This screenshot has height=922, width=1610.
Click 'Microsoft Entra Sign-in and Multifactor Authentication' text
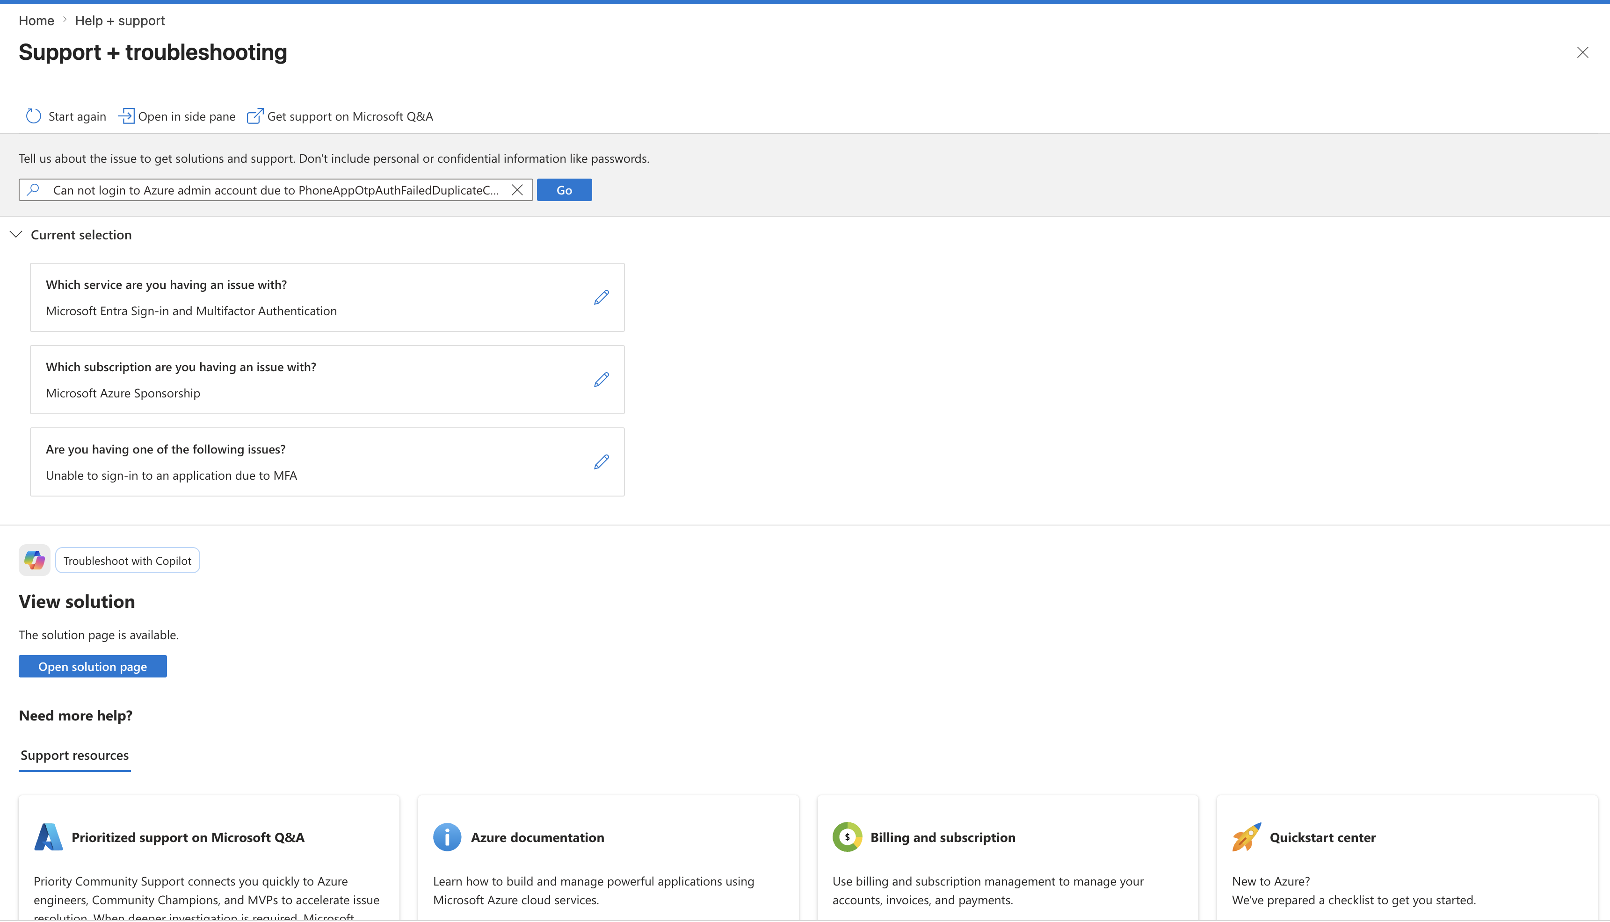click(x=191, y=311)
